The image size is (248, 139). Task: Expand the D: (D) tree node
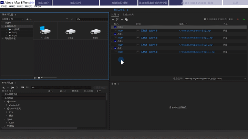6,33
